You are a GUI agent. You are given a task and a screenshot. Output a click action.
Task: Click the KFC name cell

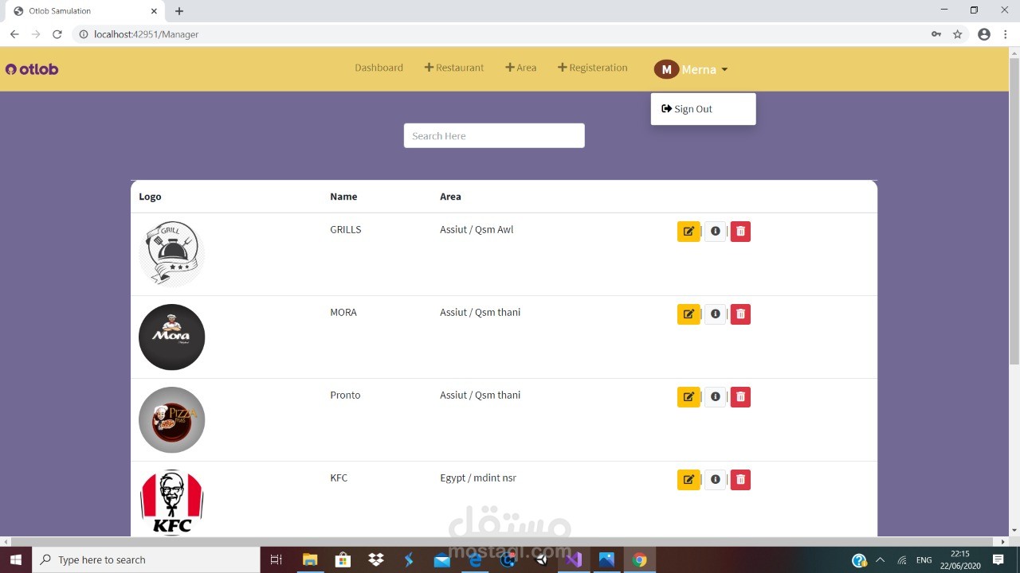click(x=339, y=477)
